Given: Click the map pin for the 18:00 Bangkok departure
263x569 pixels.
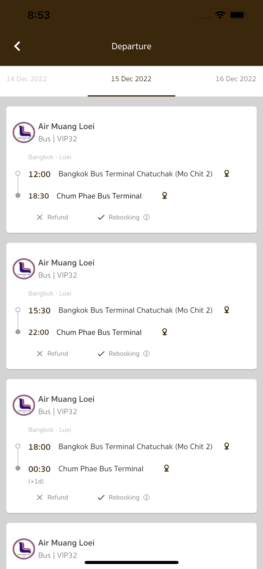Looking at the screenshot, I should [x=226, y=446].
